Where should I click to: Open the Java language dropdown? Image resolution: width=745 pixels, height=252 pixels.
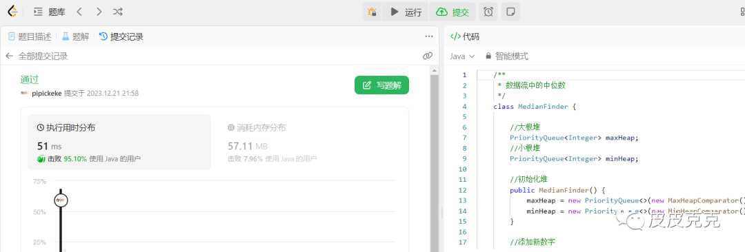coord(462,56)
